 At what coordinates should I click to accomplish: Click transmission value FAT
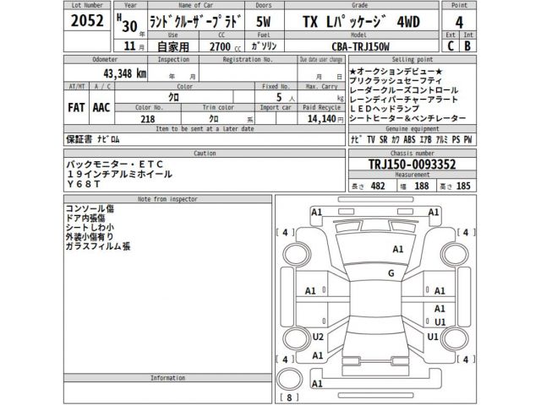(76, 107)
